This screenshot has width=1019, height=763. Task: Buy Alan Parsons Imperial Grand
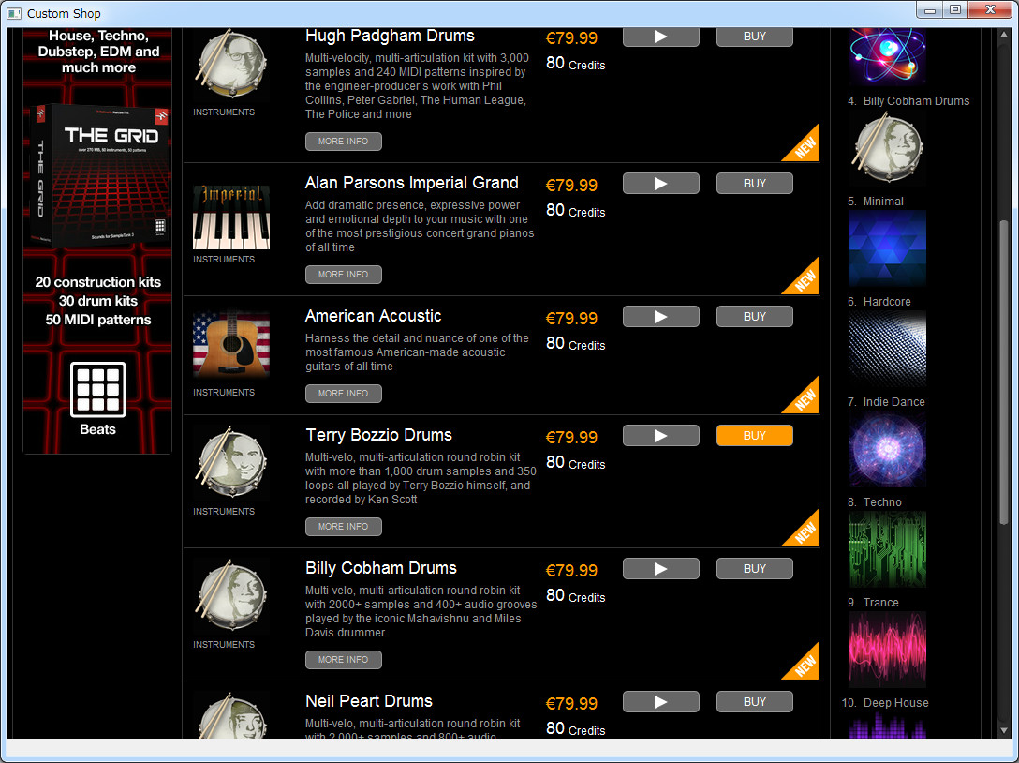(x=755, y=184)
